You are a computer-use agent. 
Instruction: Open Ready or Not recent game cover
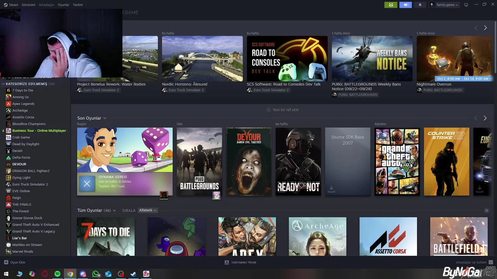point(298,162)
